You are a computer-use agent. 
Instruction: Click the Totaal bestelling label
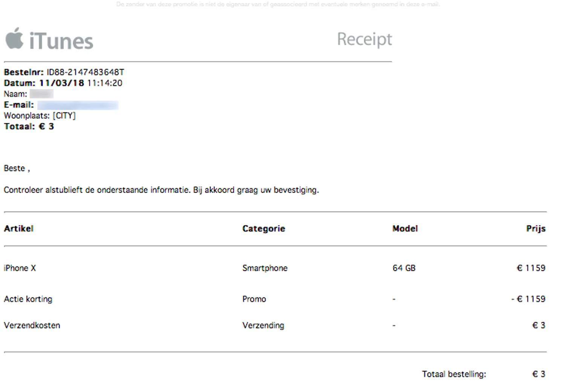pyautogui.click(x=454, y=374)
